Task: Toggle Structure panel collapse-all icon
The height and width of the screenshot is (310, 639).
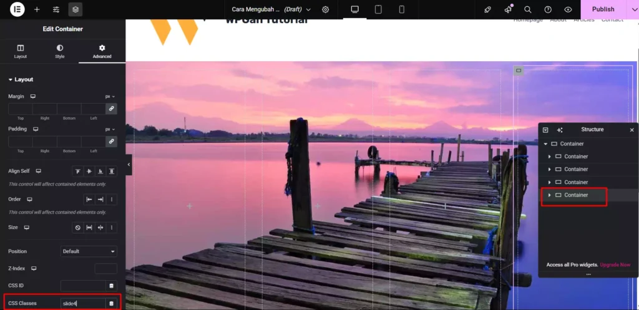Action: [x=545, y=130]
